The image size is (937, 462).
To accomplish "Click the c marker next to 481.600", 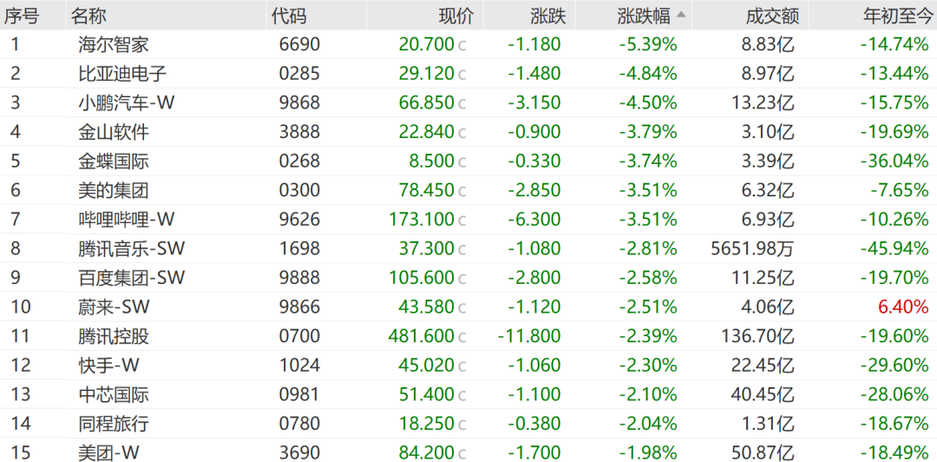I will pos(462,337).
